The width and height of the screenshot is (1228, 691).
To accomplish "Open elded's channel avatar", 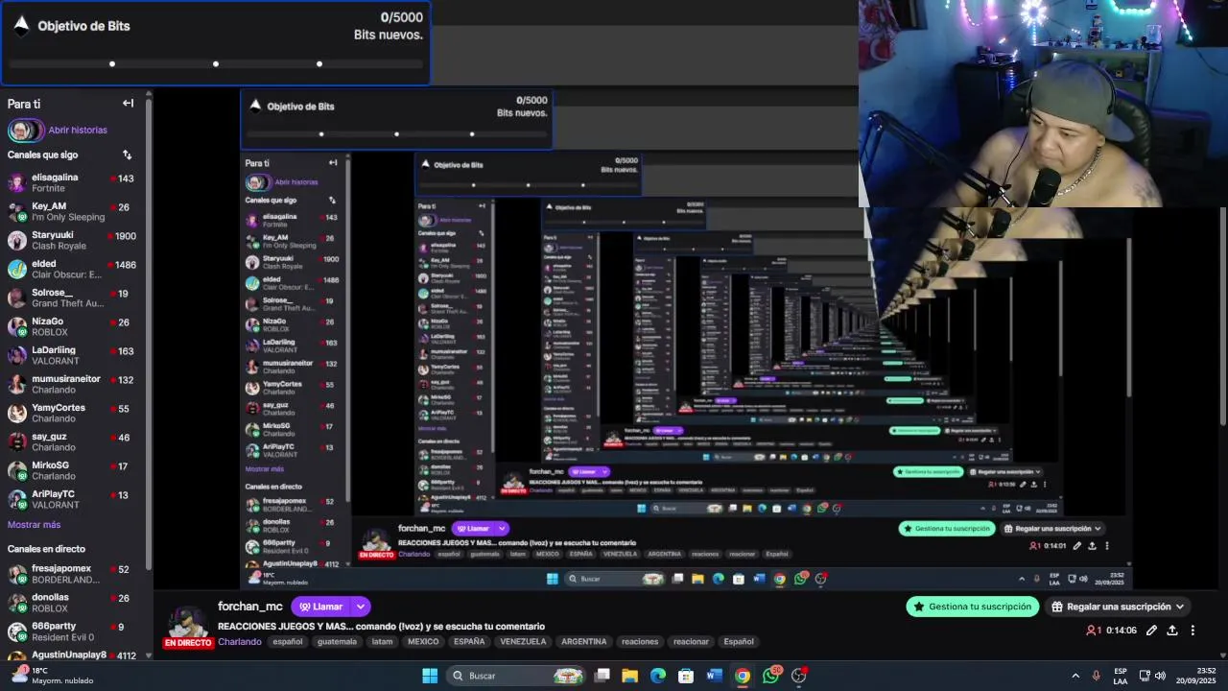I will [x=17, y=269].
